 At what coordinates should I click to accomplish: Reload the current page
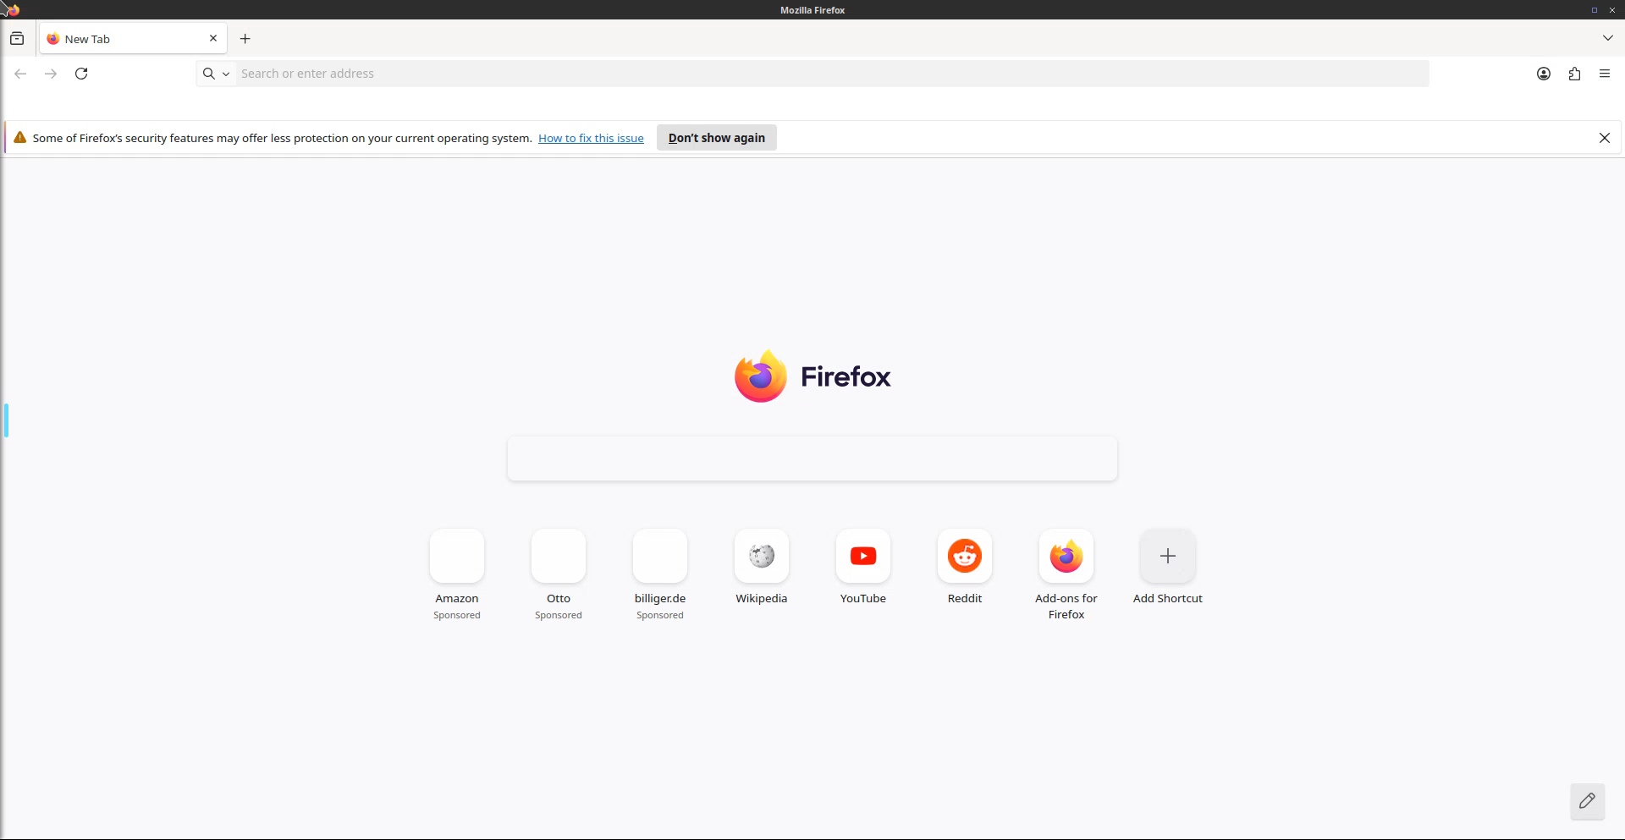tap(81, 74)
